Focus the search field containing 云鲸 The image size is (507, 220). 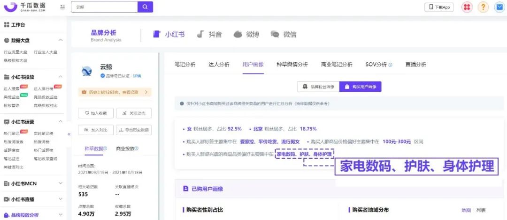tap(104, 7)
